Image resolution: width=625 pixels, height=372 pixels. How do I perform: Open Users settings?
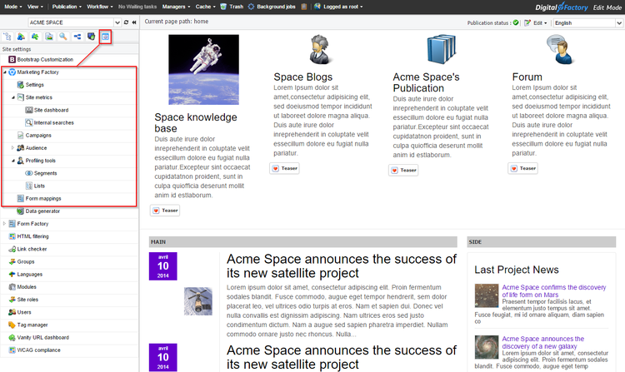tap(24, 312)
